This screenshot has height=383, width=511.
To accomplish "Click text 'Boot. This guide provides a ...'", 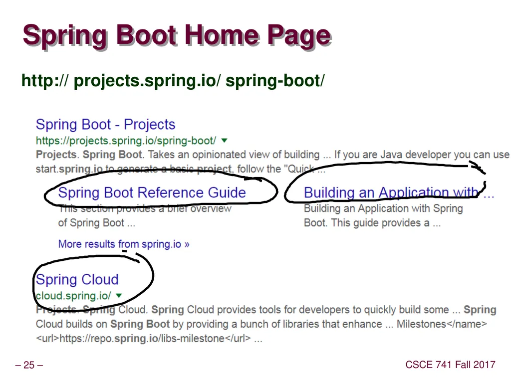I will (x=372, y=223).
